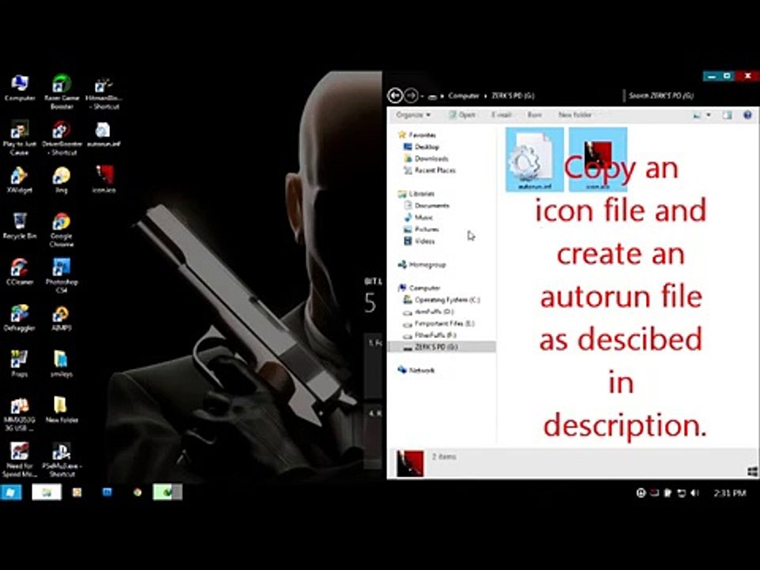This screenshot has width=760, height=570.
Task: Open the Fraps desktop shortcut
Action: coord(19,363)
